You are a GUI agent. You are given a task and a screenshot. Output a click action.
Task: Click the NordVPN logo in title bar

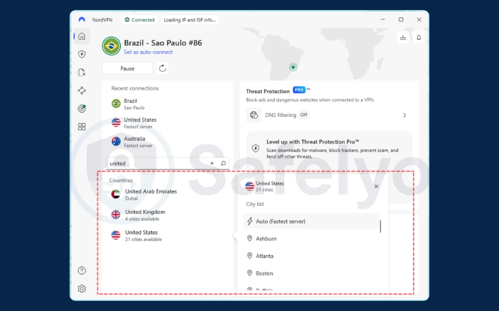click(82, 20)
